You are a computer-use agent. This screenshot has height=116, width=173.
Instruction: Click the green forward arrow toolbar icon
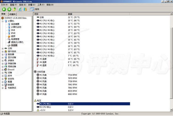[x=9, y=9]
